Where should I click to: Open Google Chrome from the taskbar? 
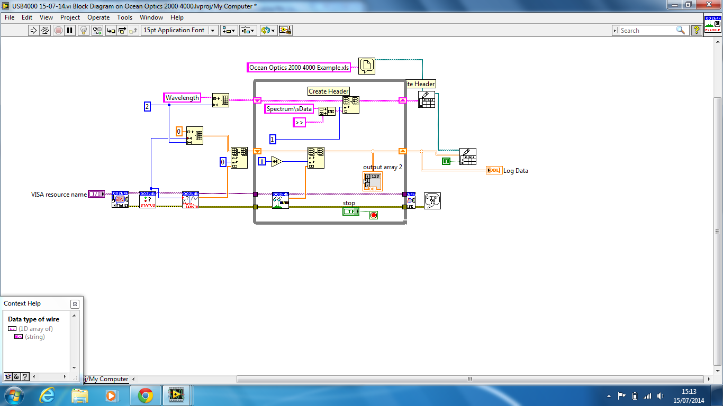pos(146,395)
